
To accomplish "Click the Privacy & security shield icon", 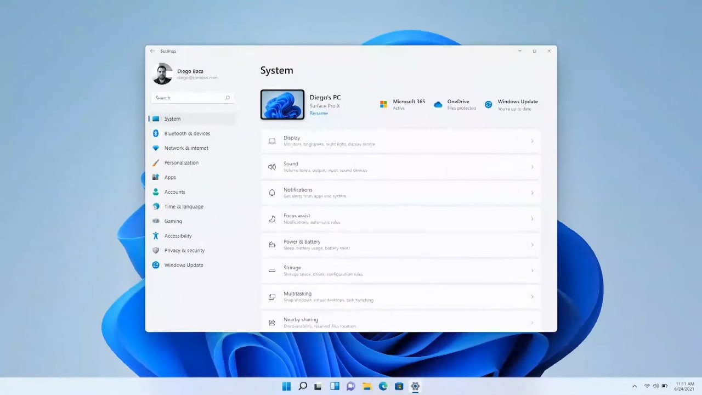I will click(x=156, y=251).
